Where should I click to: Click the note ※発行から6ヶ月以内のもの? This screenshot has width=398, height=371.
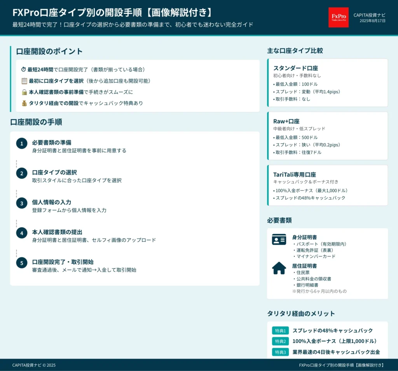coord(319,291)
